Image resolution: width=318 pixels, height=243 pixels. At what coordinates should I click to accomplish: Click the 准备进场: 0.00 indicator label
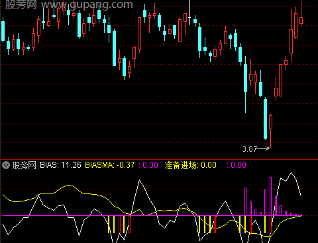(x=190, y=165)
